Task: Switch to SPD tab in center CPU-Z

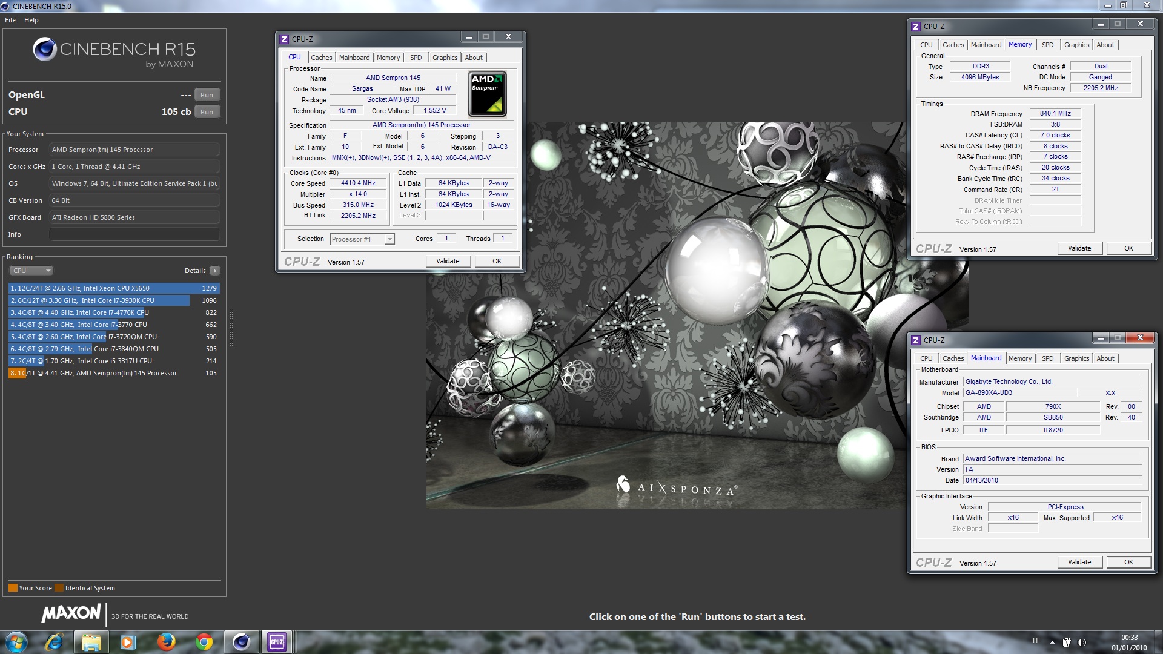Action: [416, 58]
